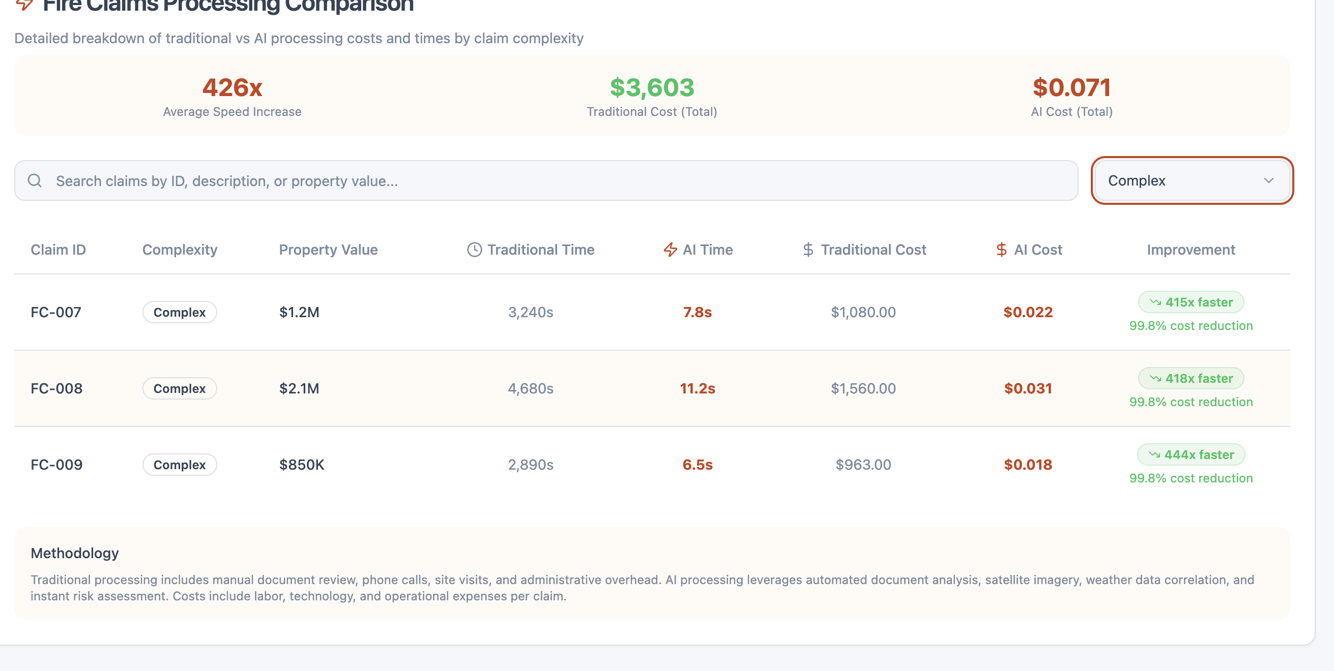Click the trend arrow in 444x faster badge
Viewport: 1334px width, 671px height.
tap(1154, 455)
